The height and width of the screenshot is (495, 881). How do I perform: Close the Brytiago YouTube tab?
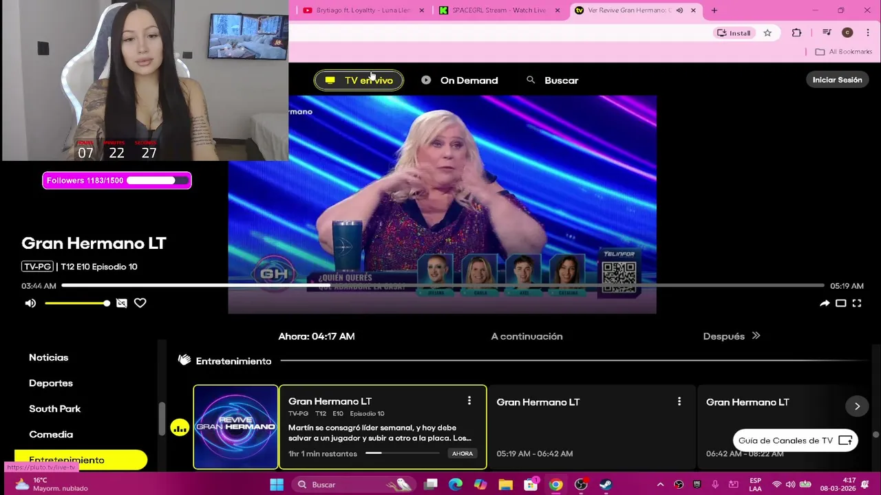[422, 10]
